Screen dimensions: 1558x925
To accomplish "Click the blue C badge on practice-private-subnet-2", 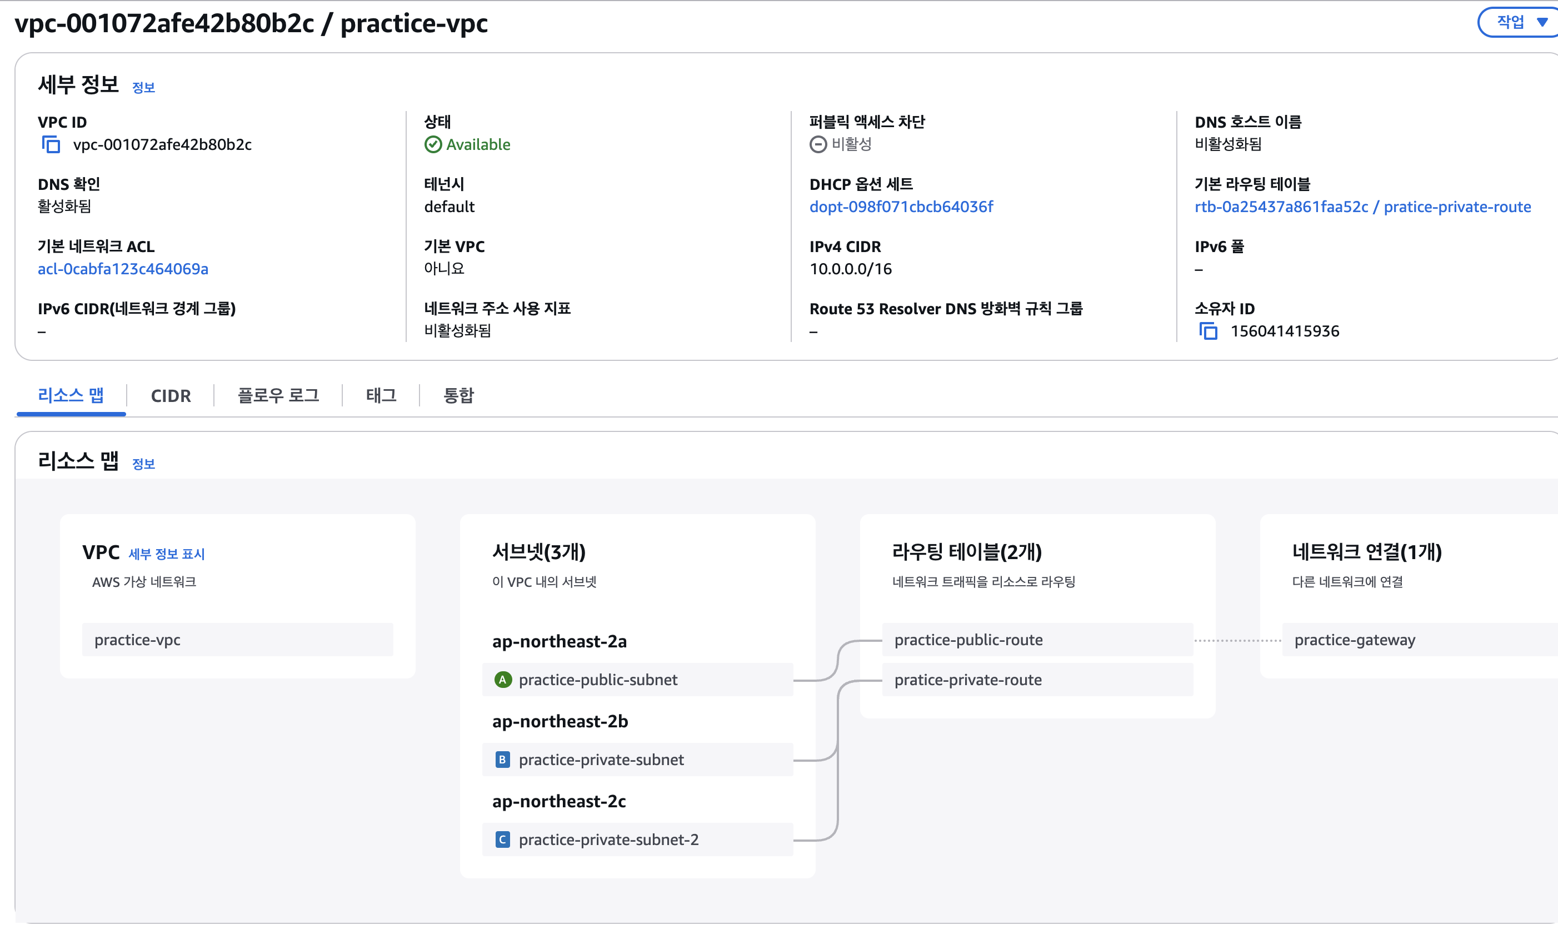I will pos(503,839).
